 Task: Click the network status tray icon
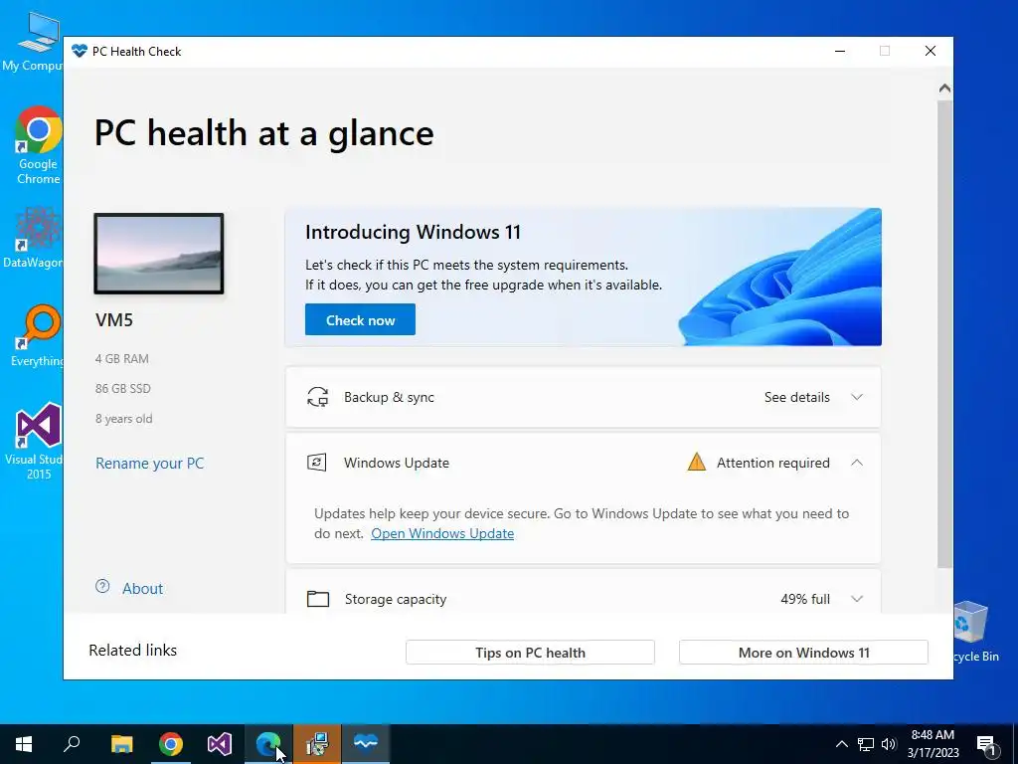(866, 744)
